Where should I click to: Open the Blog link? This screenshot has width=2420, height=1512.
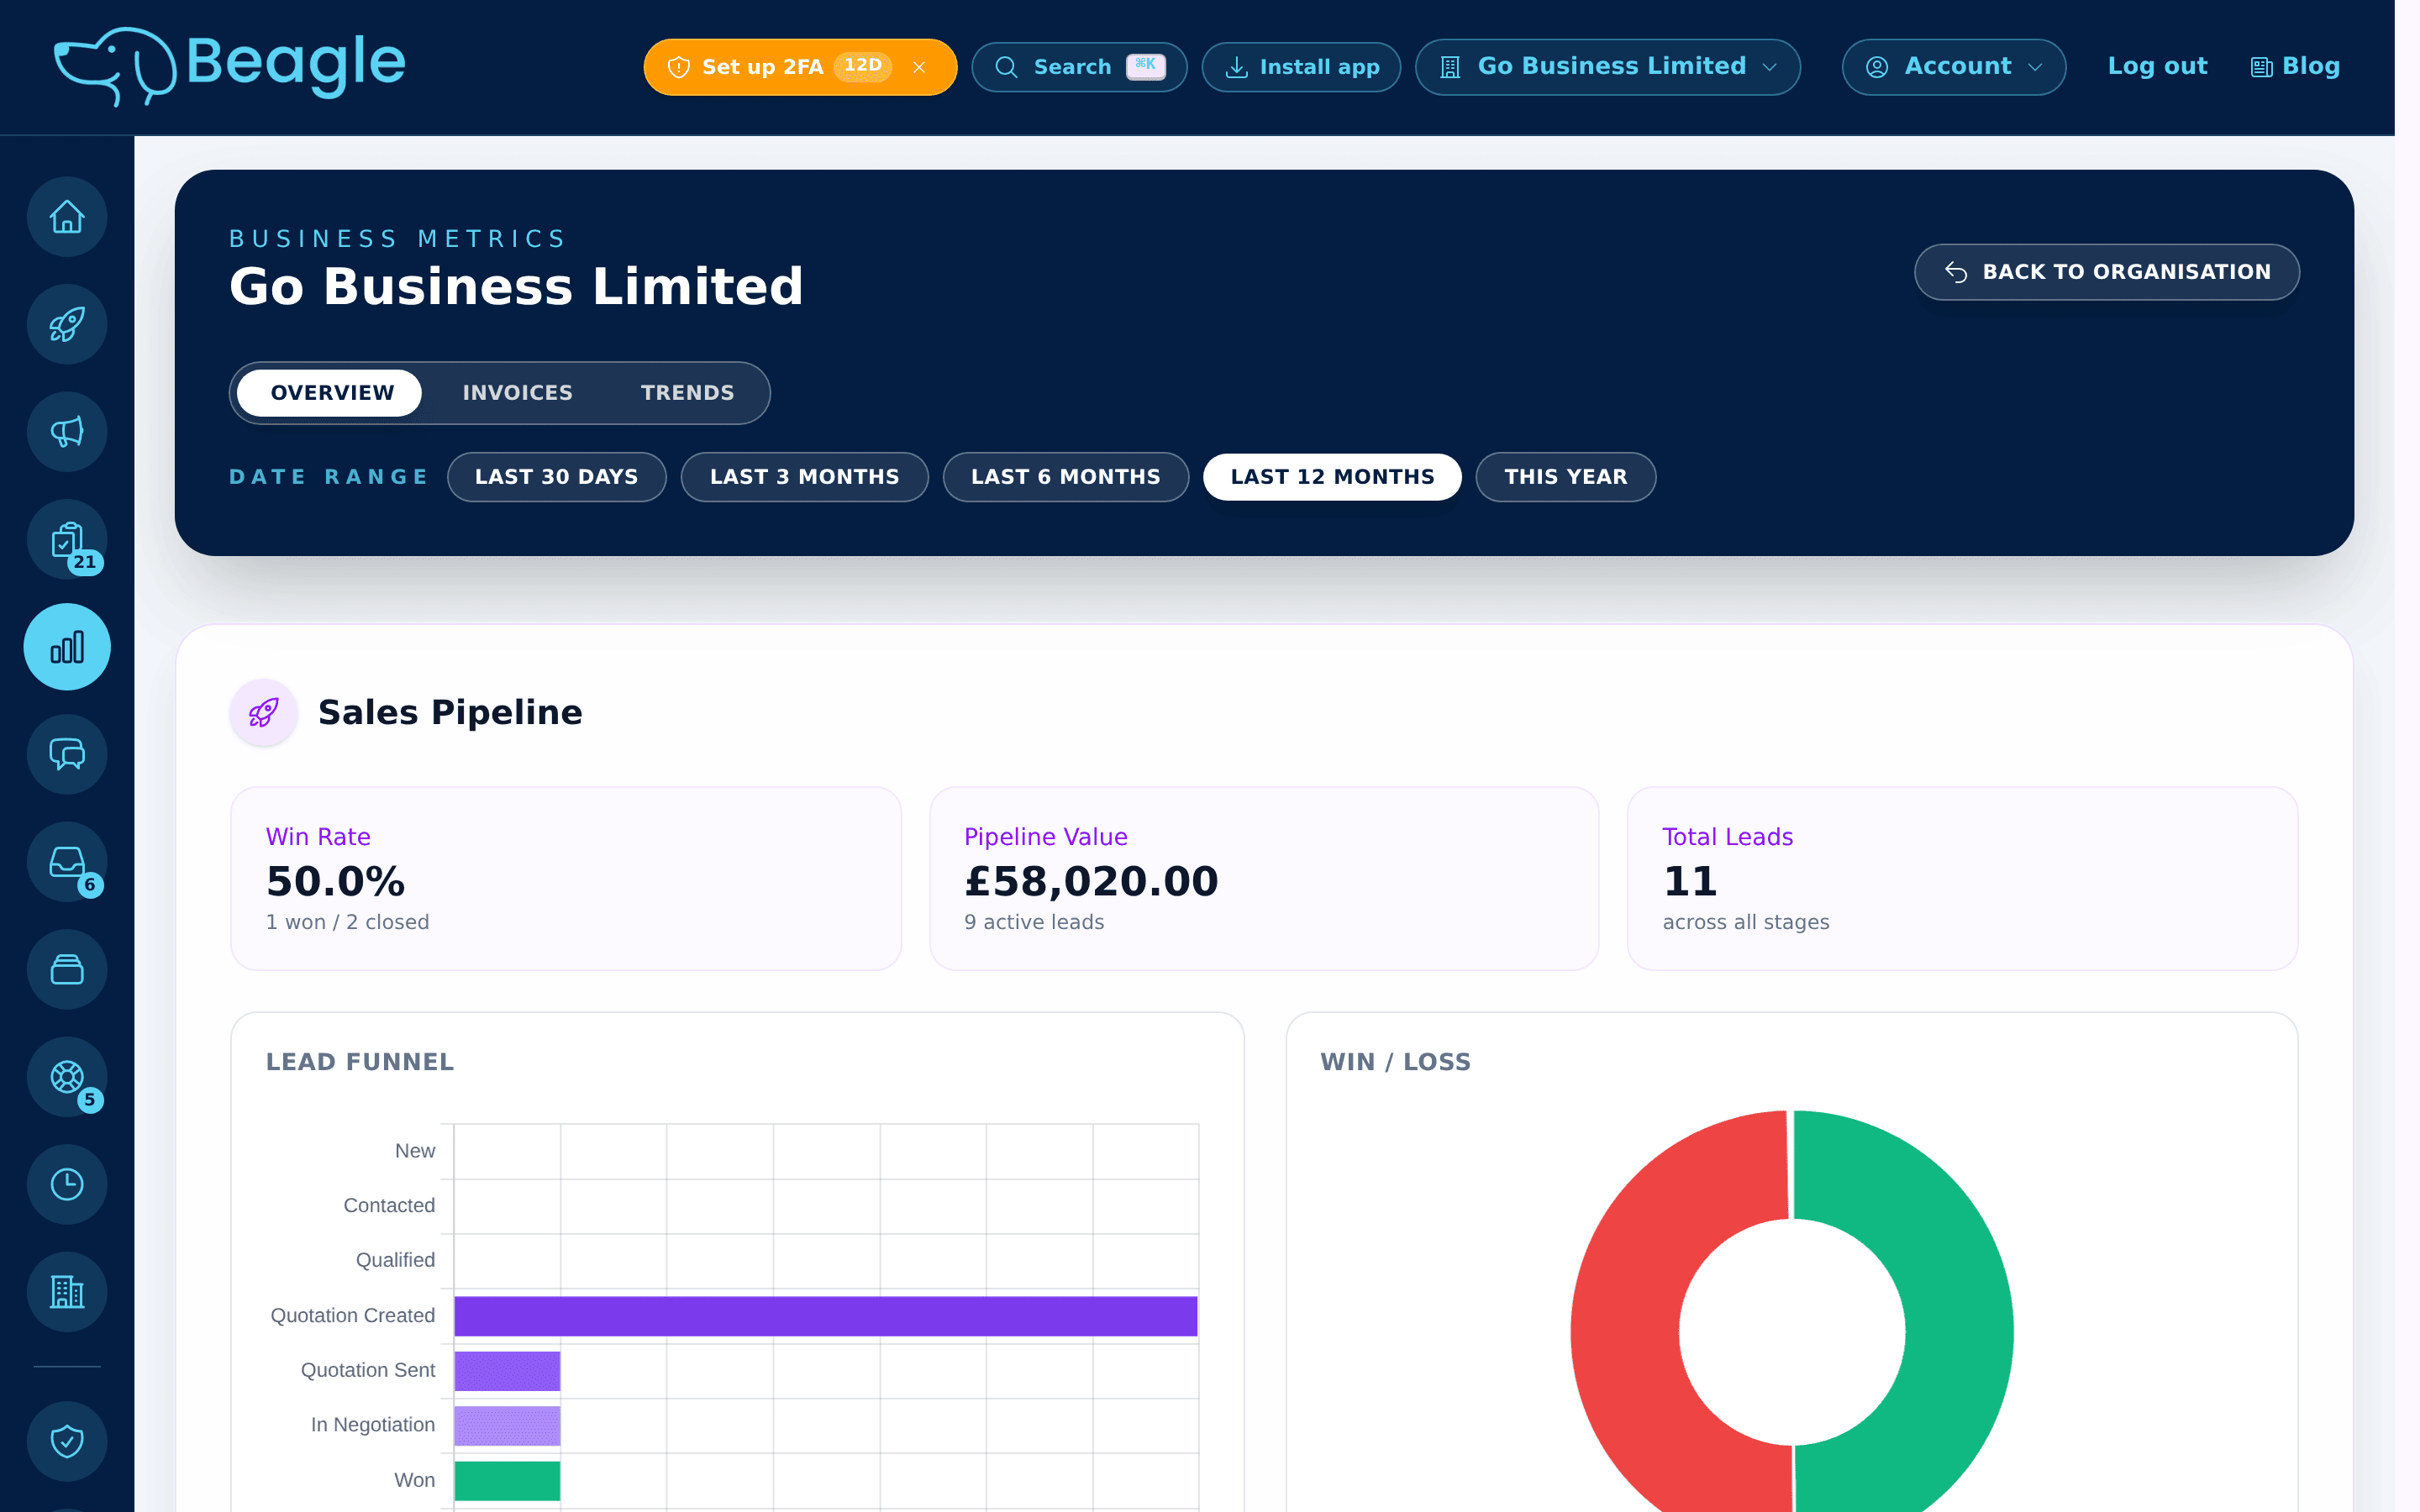click(2295, 66)
